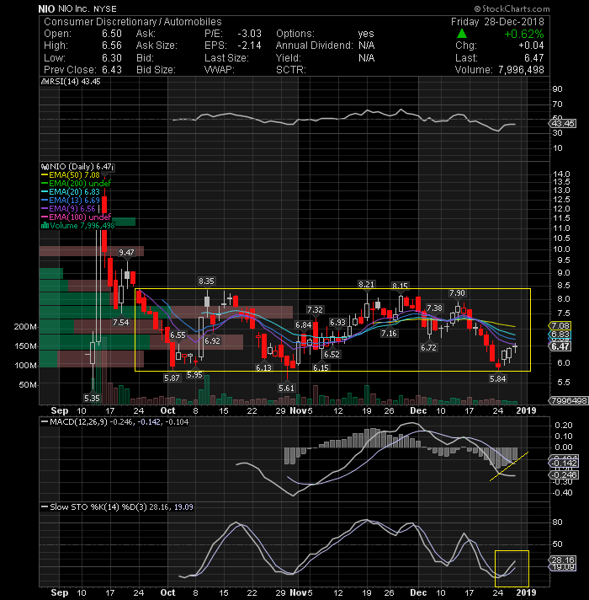
Task: Click the 8.21 price high label
Action: click(366, 284)
